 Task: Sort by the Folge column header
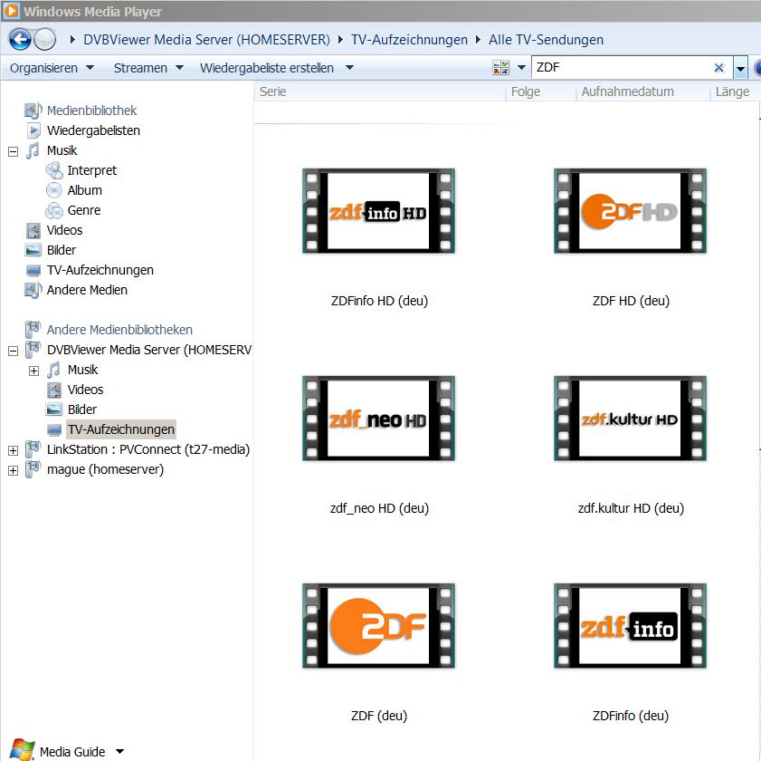pos(541,92)
